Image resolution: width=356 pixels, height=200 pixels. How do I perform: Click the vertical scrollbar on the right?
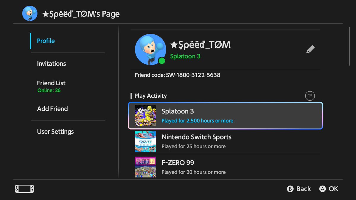pos(349,46)
